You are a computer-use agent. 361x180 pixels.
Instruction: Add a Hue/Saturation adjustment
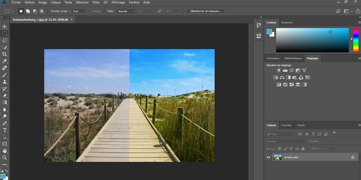click(x=276, y=77)
